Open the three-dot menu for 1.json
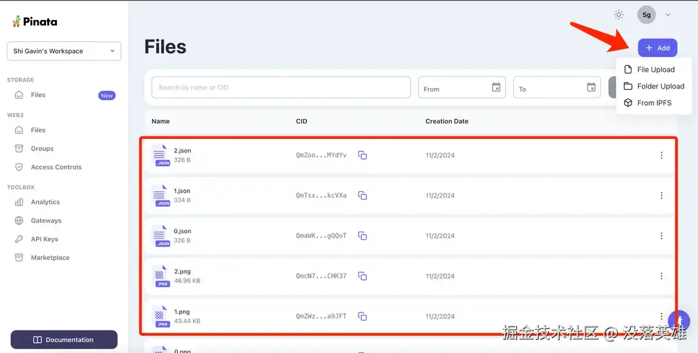 (661, 196)
